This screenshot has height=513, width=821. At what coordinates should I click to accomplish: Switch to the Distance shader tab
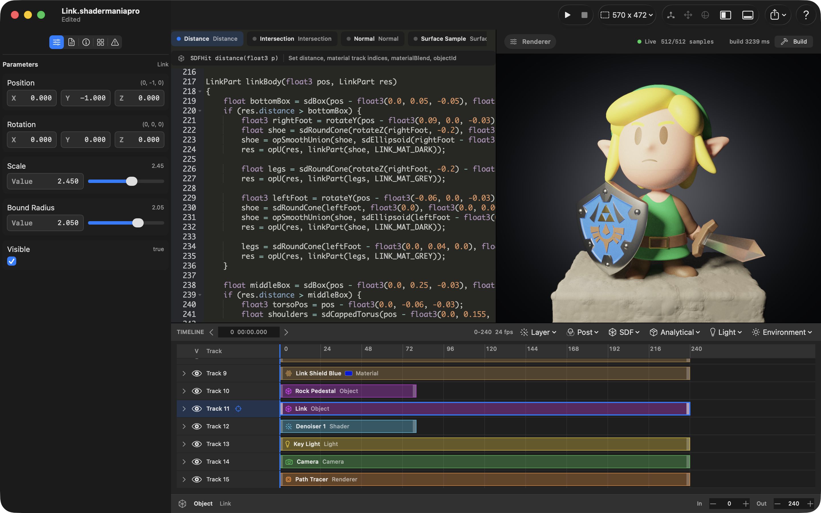pos(207,39)
